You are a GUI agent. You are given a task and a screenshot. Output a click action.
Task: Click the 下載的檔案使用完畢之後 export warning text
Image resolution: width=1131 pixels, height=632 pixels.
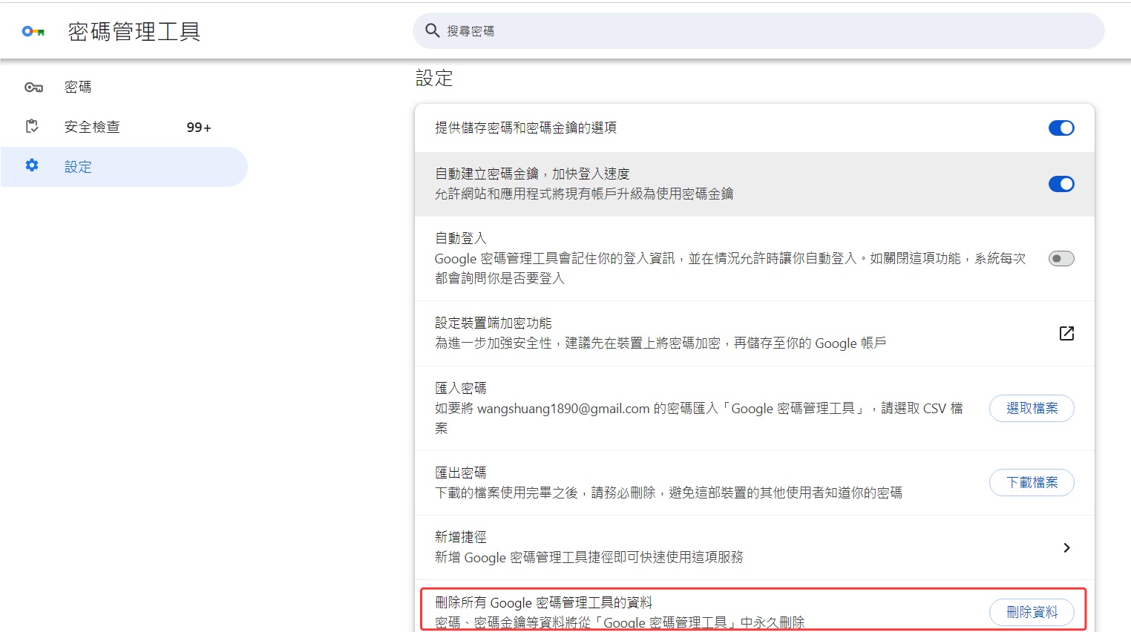point(669,493)
